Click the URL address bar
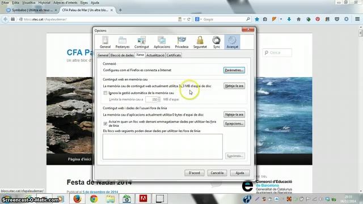Image resolution: width=363 pixels, height=204 pixels. point(100,19)
